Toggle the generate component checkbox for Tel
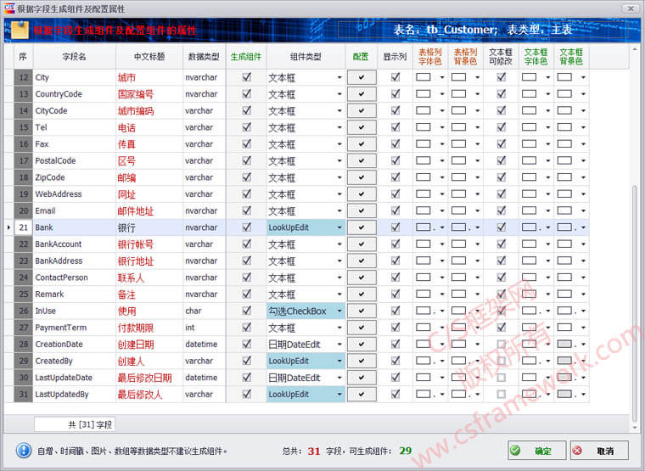The image size is (645, 471). (x=246, y=127)
